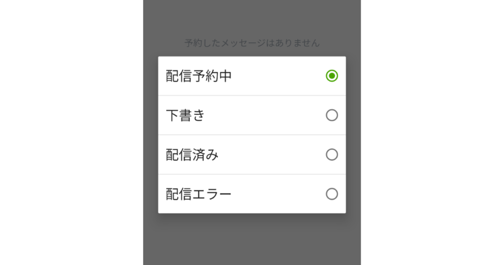Tap the 配信エラー label text

tap(199, 194)
